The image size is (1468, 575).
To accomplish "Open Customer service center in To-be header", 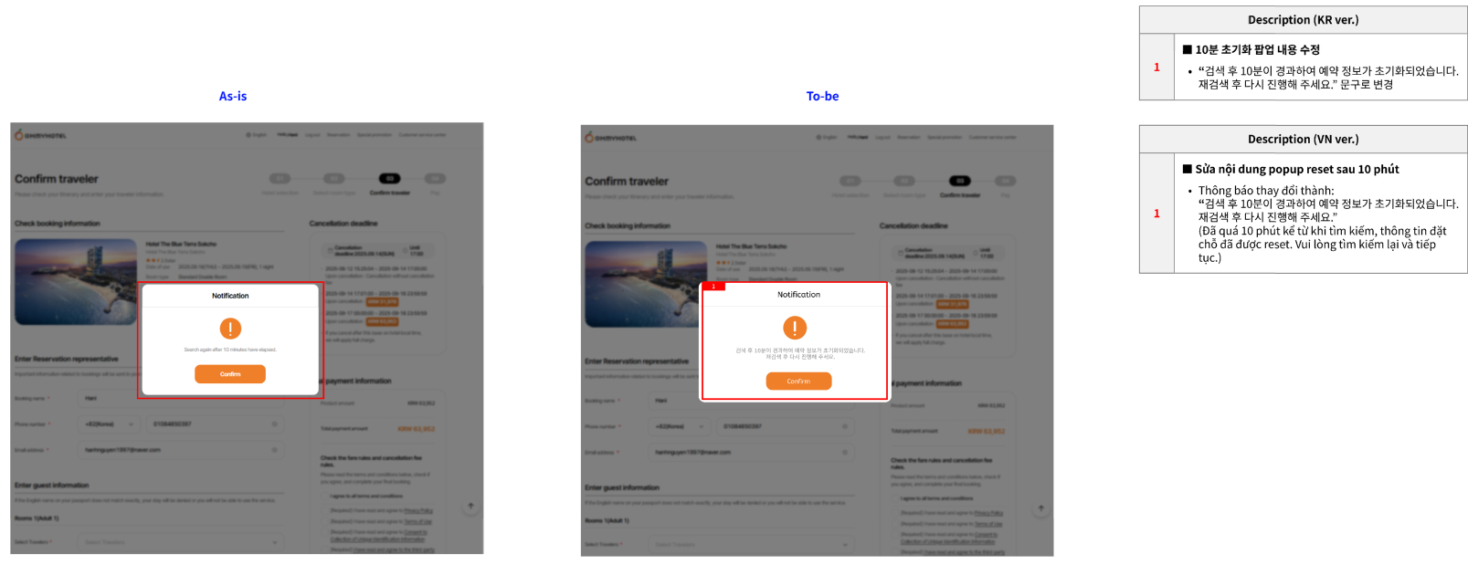I will point(992,137).
